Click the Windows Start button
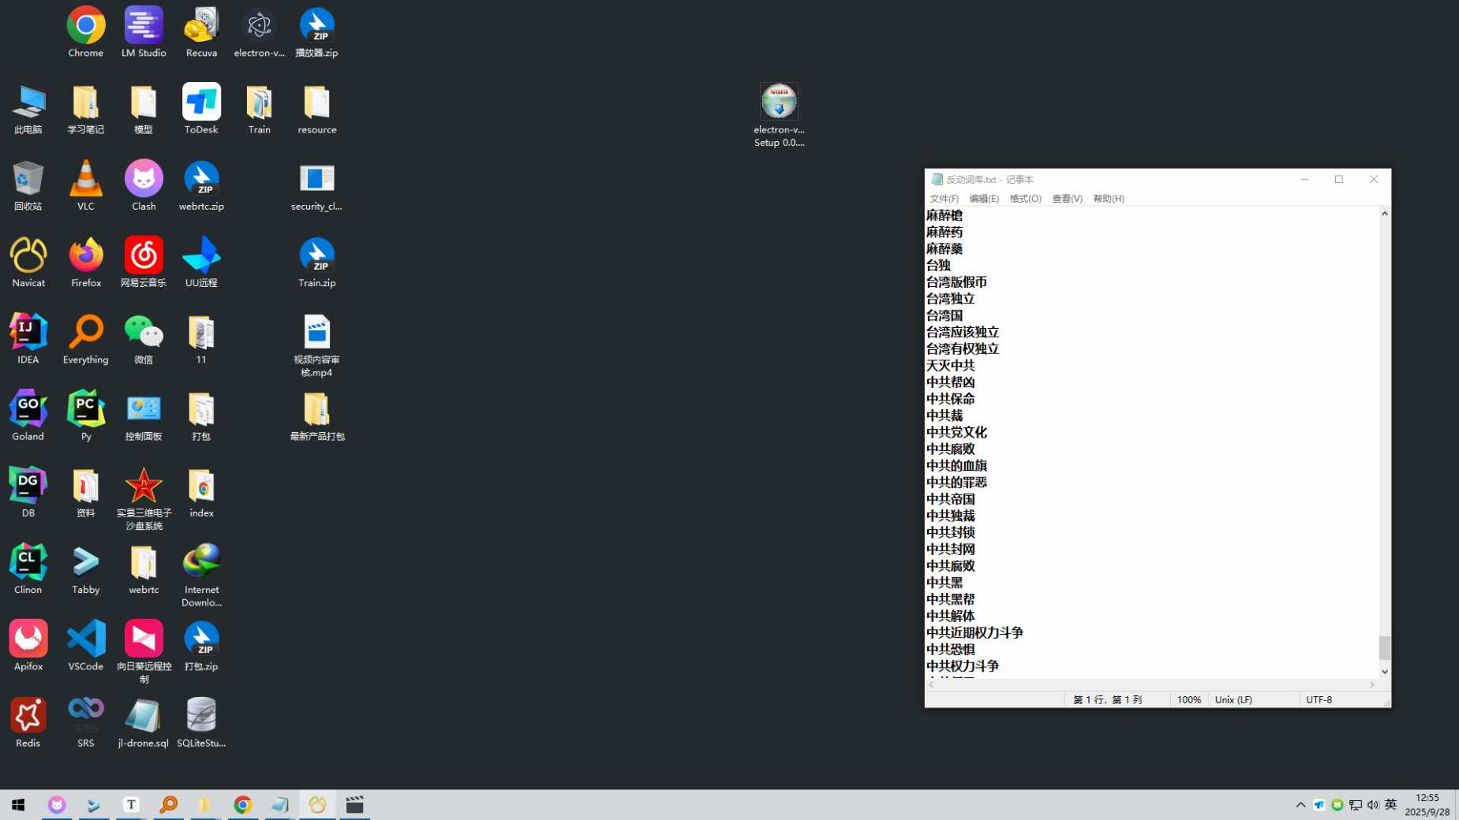This screenshot has width=1459, height=820. point(18,804)
